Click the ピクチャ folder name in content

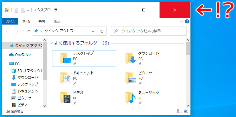coord(145,73)
